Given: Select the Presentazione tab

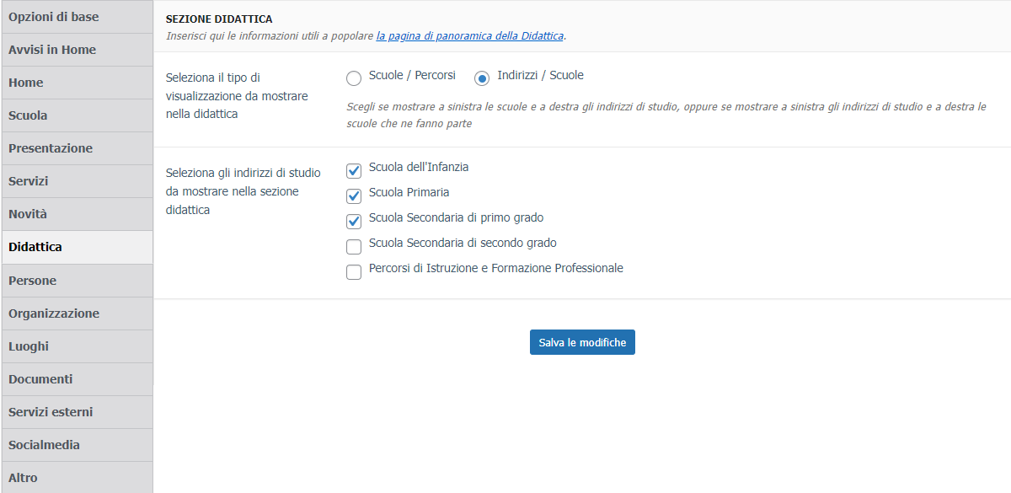Looking at the screenshot, I should point(77,148).
